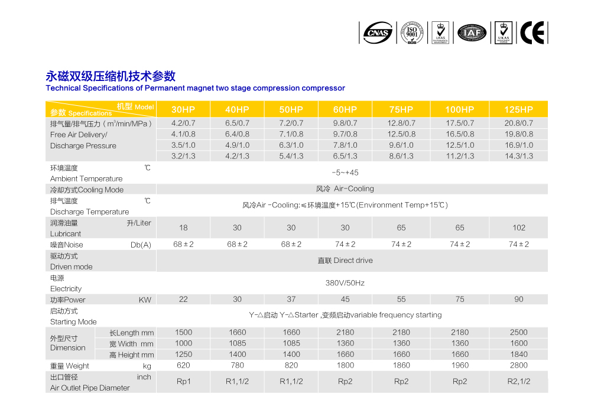Click the Air Outlet Pipe Diameter label
This screenshot has height=403, width=591.
pos(90,388)
